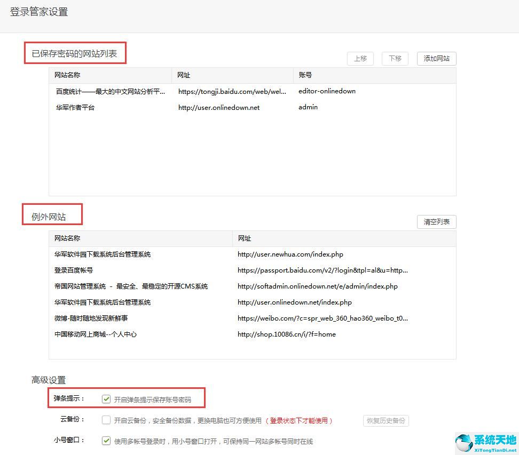Click the 上移 button
Viewport: 519px width, 455px height.
pos(360,59)
